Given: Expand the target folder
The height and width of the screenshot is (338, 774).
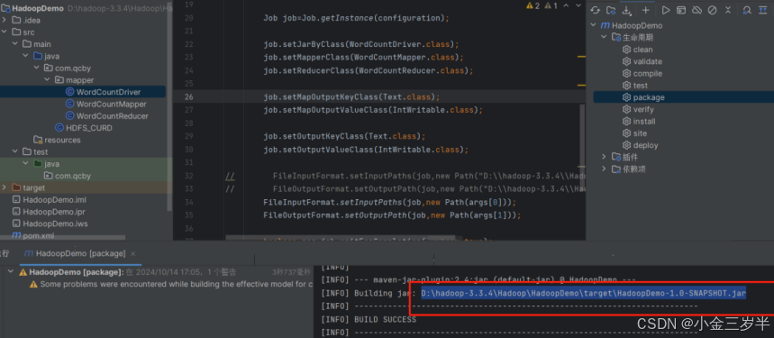Looking at the screenshot, I should (x=5, y=187).
